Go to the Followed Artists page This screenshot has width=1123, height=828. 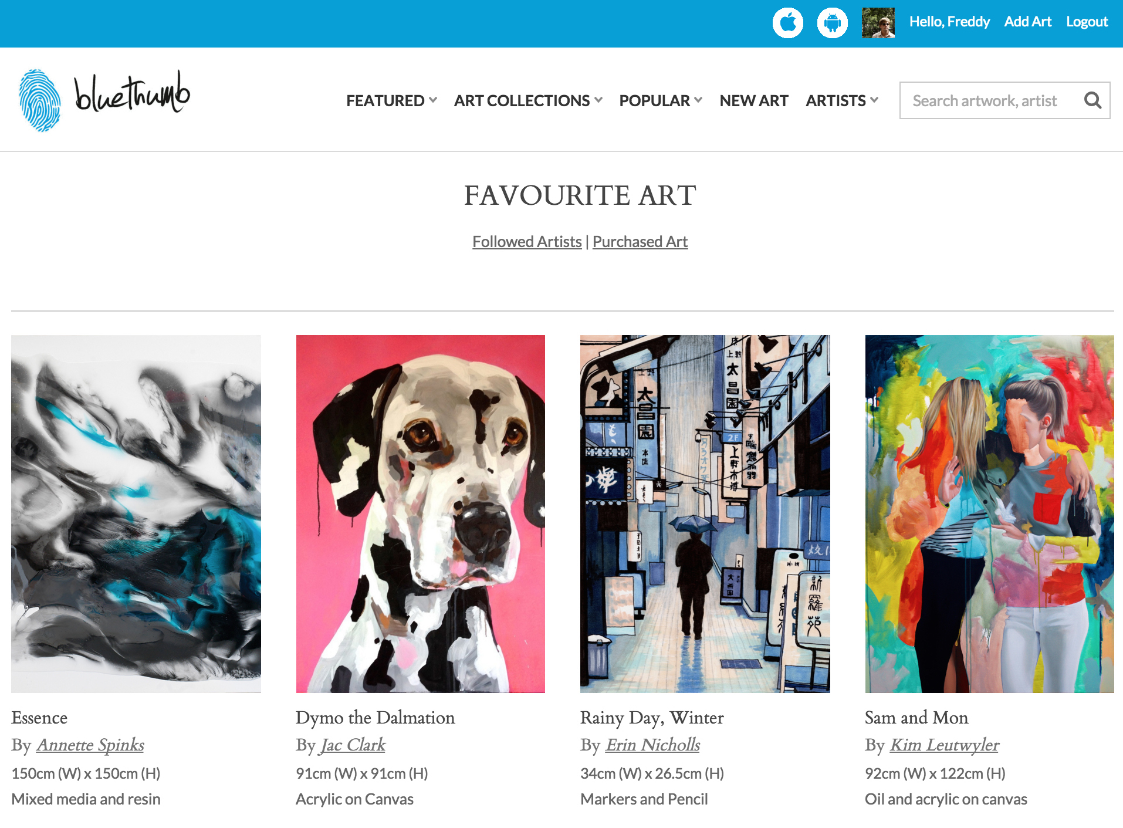[x=527, y=242]
